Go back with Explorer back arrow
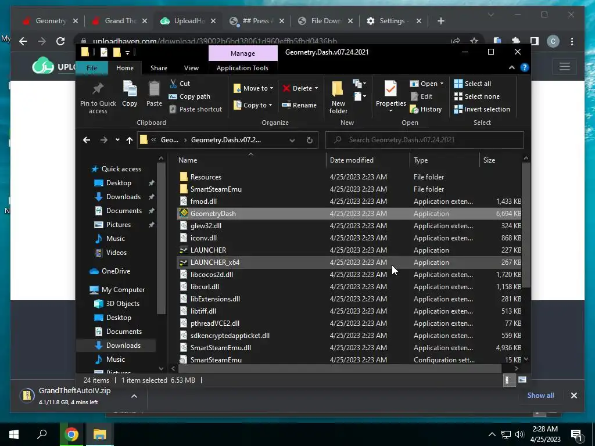This screenshot has width=595, height=446. coord(87,140)
